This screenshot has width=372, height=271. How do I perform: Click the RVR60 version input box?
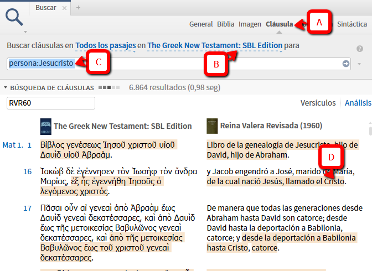(51, 103)
